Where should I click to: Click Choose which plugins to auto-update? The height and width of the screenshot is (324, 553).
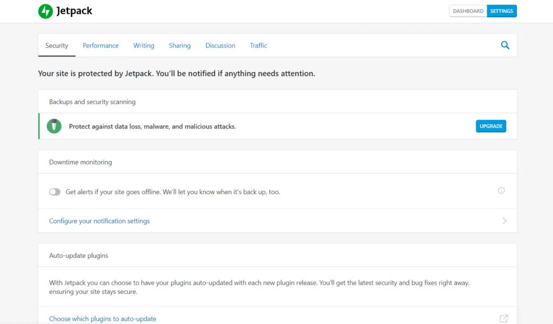(103, 319)
